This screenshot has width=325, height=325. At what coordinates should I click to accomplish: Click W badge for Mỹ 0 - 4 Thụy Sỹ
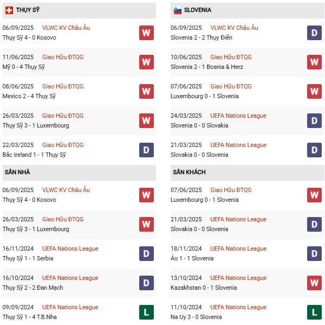tap(146, 62)
